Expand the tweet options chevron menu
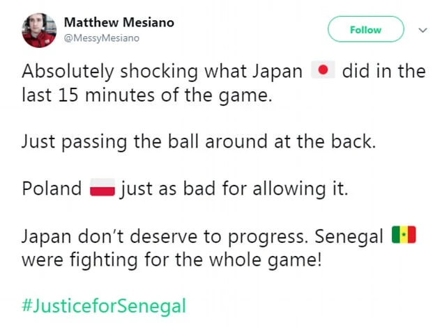Image resolution: width=442 pixels, height=327 pixels. pyautogui.click(x=421, y=30)
